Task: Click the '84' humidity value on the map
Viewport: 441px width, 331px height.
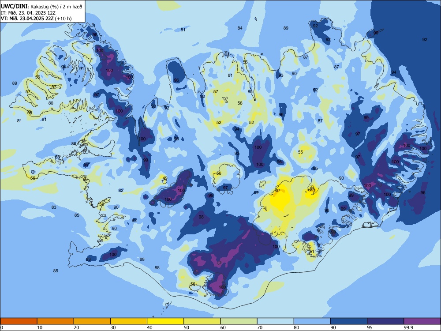Action: (239, 28)
